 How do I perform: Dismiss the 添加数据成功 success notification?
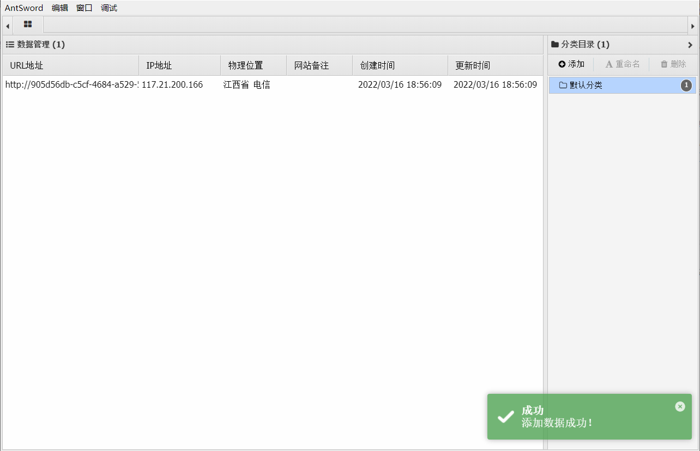(x=680, y=406)
